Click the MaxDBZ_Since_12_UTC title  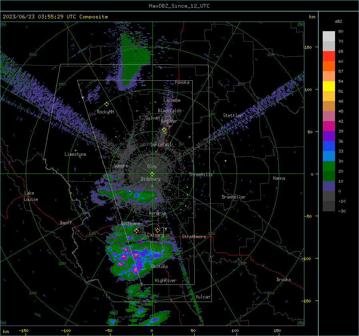click(x=179, y=6)
